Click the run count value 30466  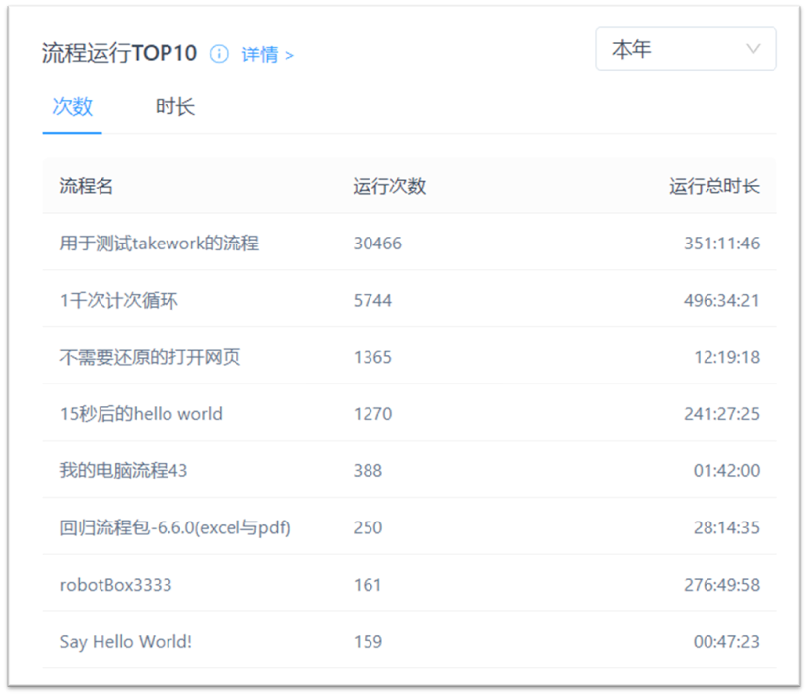click(x=377, y=243)
